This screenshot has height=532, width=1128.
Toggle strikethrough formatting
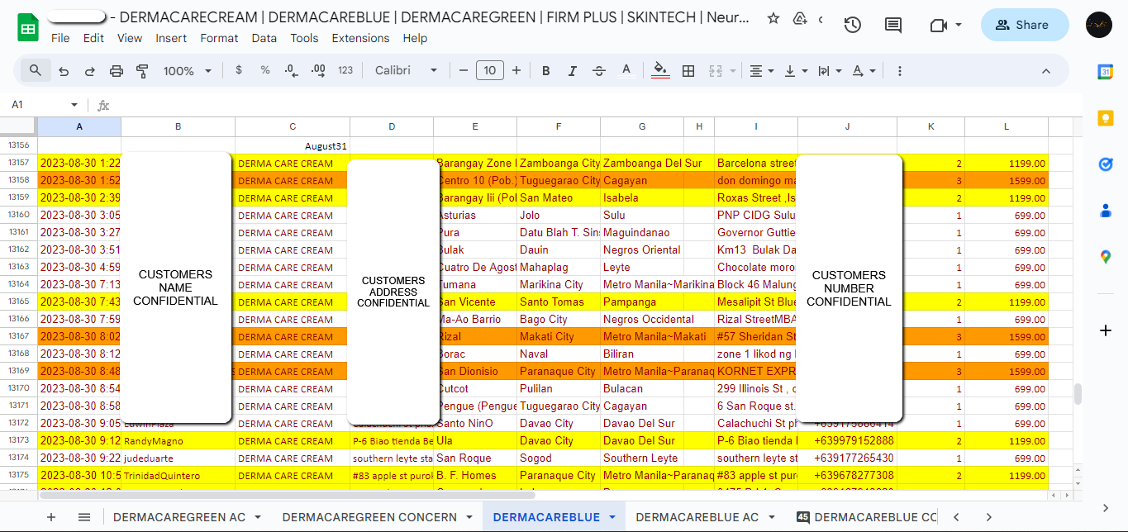[599, 71]
